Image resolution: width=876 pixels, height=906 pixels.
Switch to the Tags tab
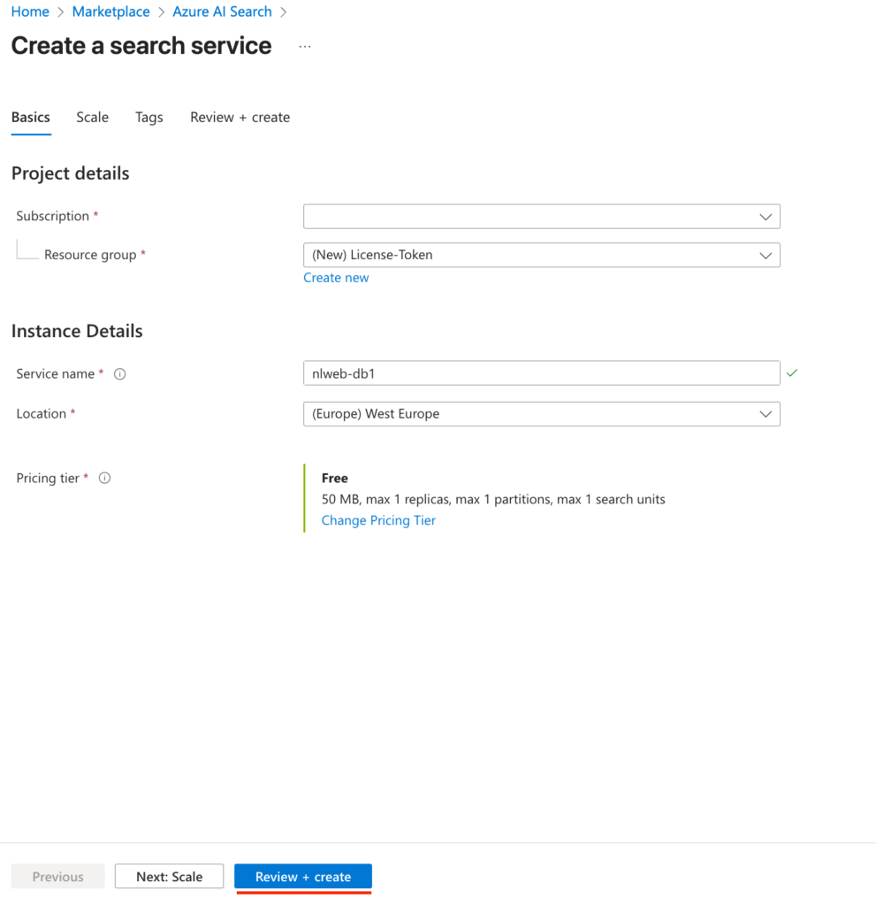pos(149,118)
